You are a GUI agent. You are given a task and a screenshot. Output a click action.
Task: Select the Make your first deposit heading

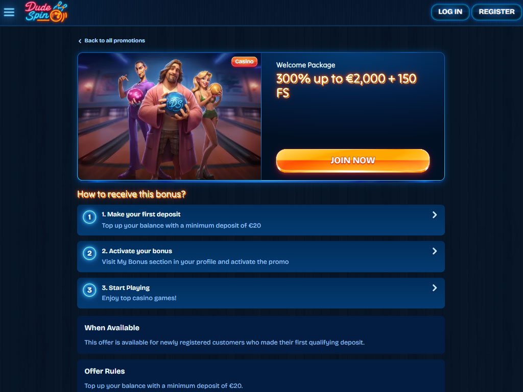[141, 214]
